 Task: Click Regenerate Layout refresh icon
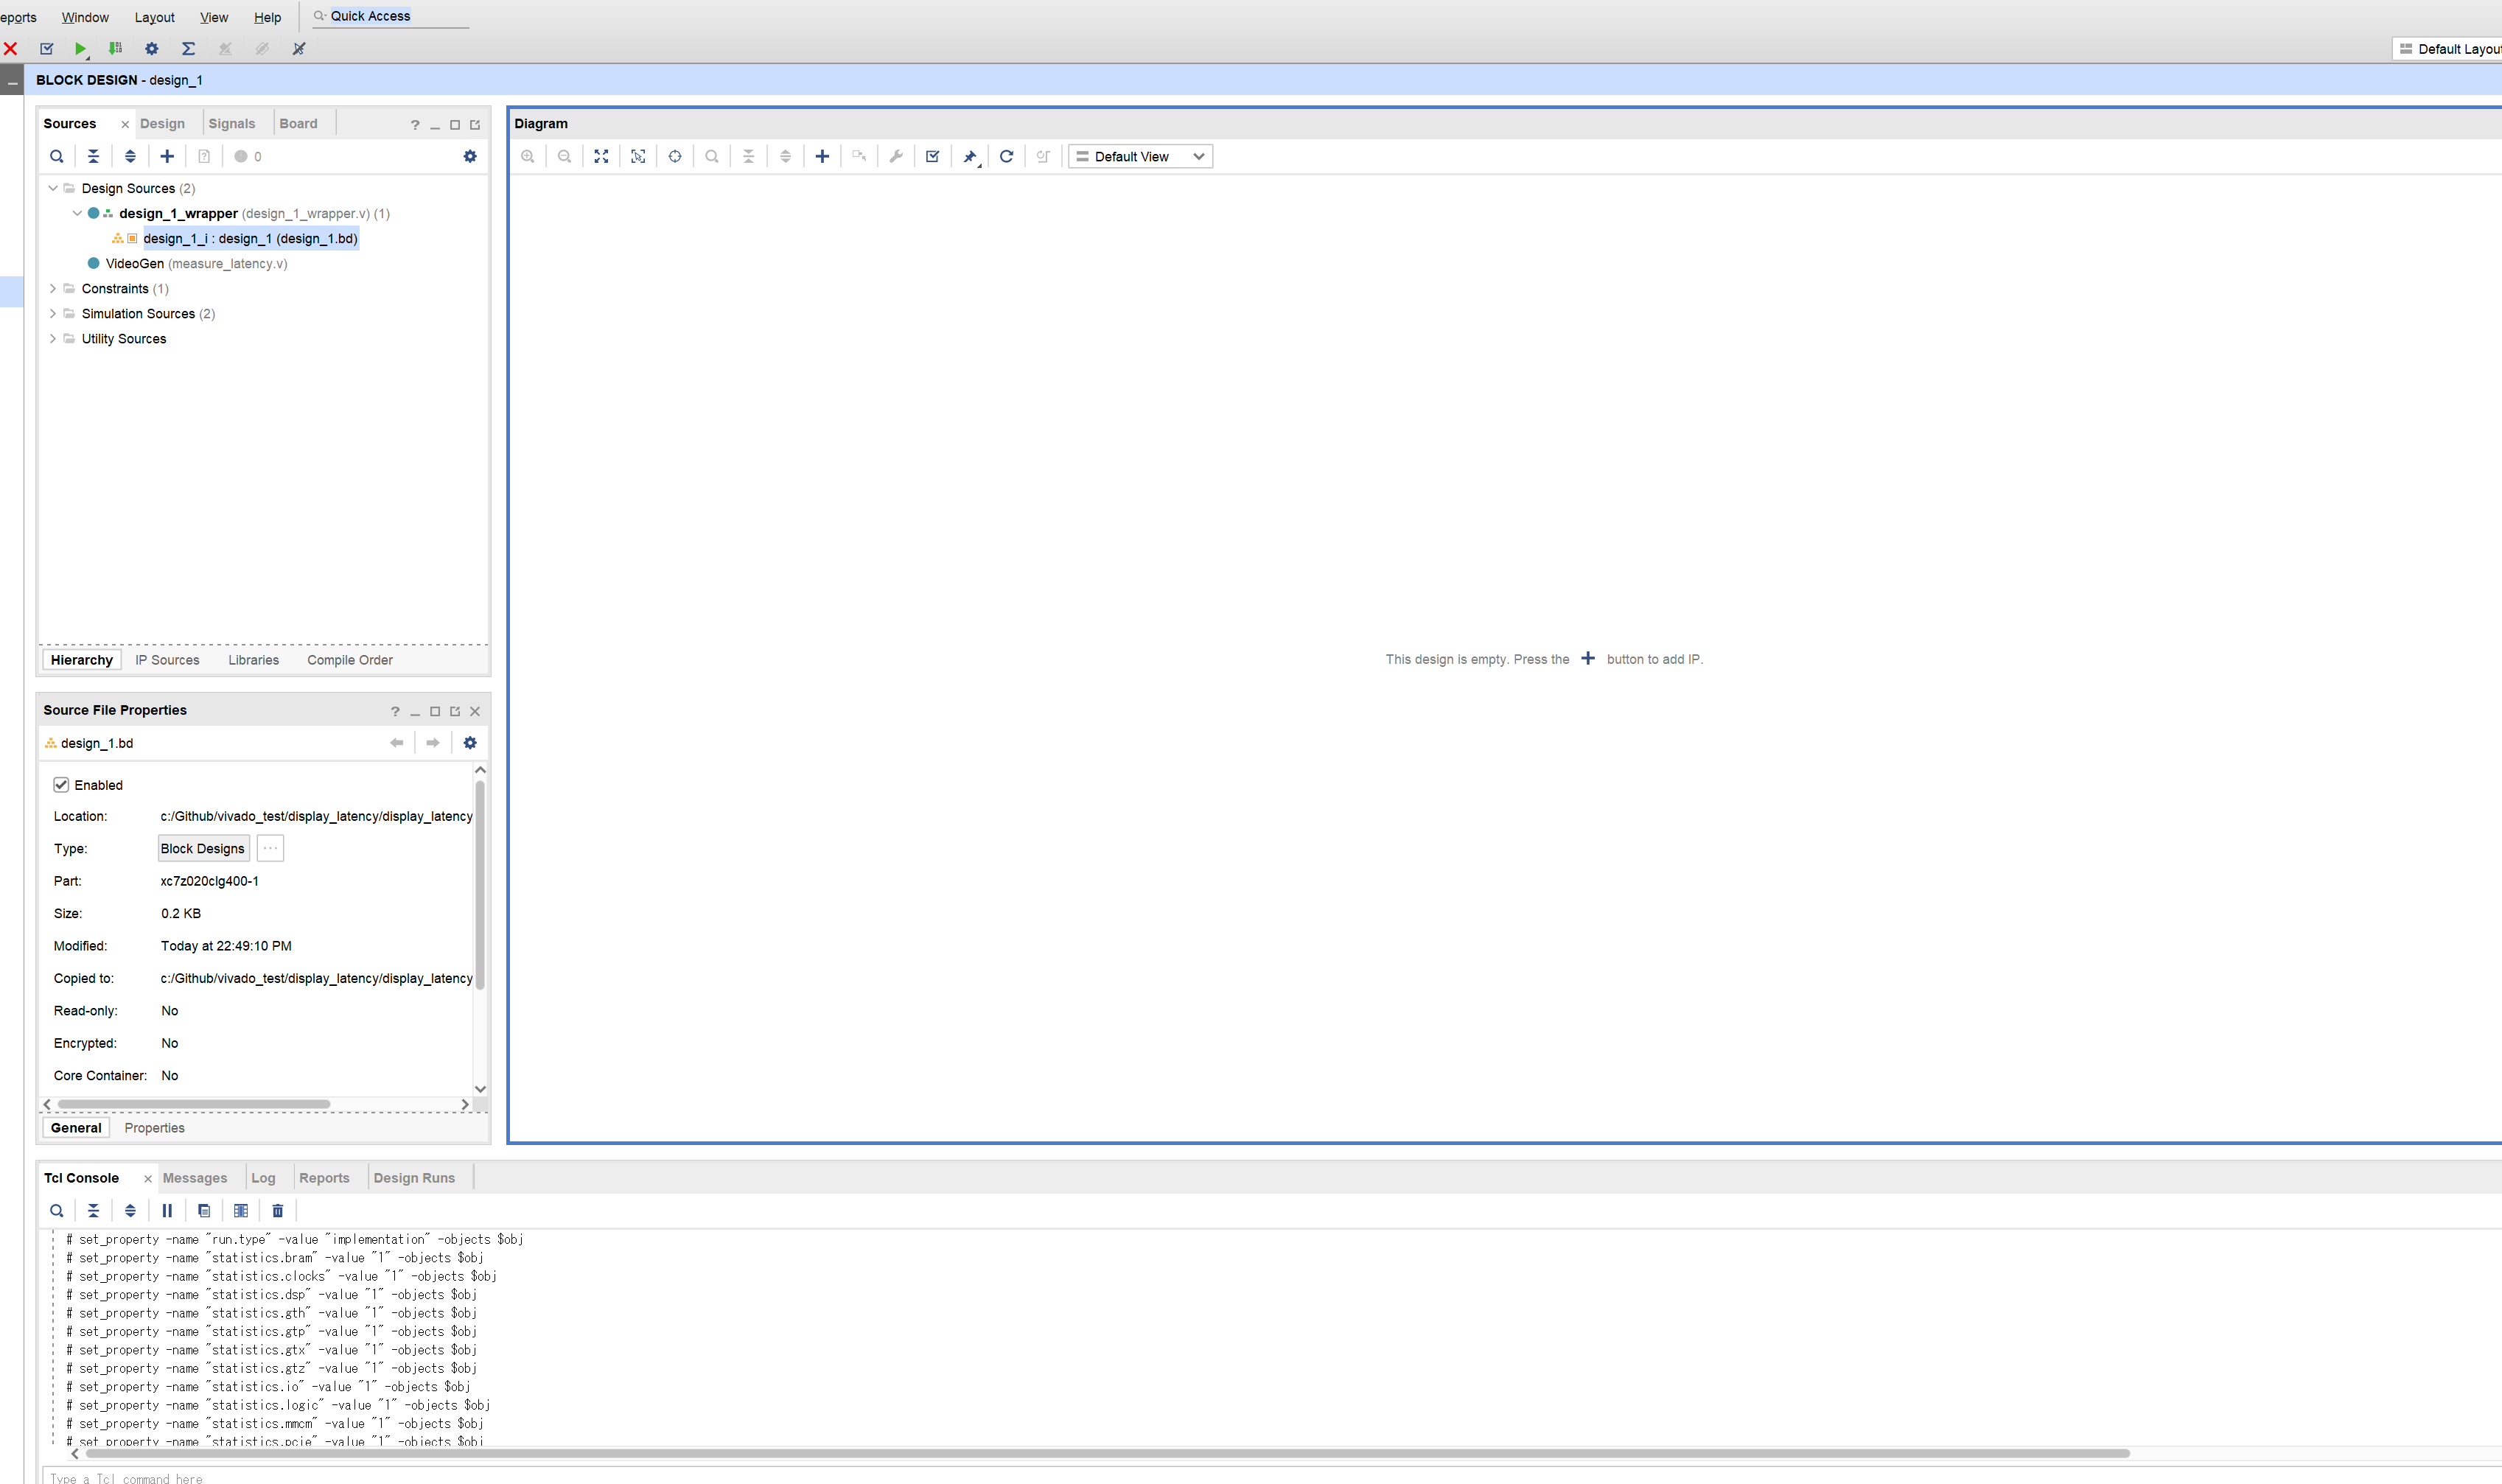pos(1006,156)
